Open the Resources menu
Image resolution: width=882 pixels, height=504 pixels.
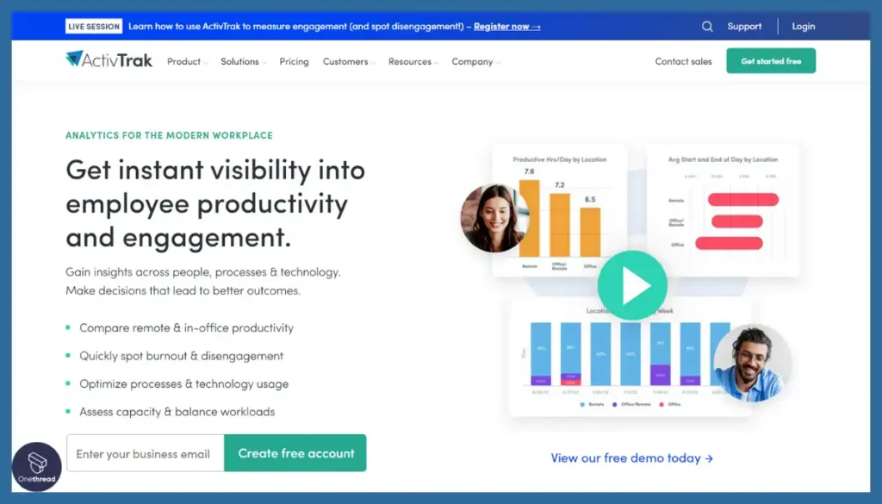point(413,61)
